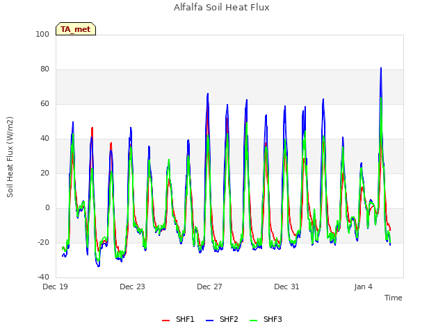Click the Dec 23 x-axis label
Screen dimensions: 445x333
[x=132, y=287]
